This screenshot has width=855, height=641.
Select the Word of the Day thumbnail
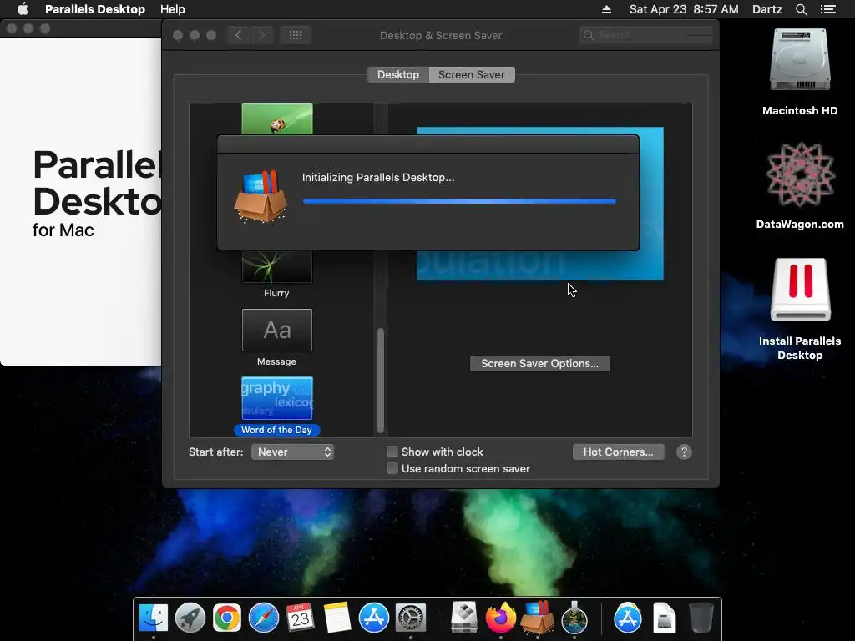point(277,398)
